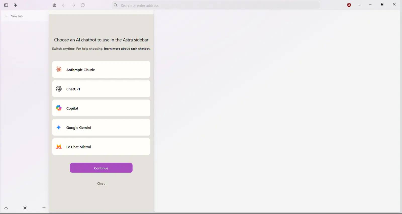This screenshot has width=402, height=214.
Task: Choose the Copilot option
Action: click(x=101, y=108)
